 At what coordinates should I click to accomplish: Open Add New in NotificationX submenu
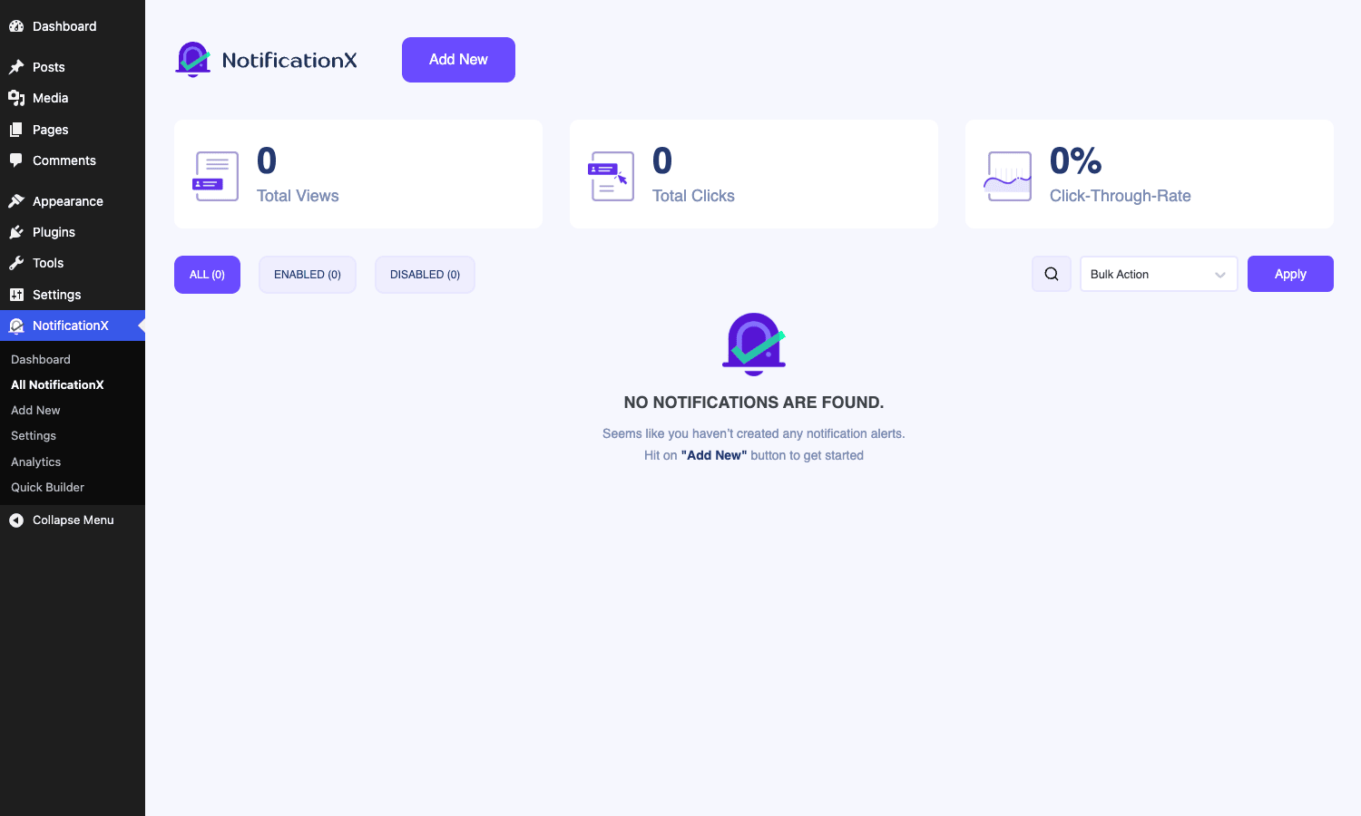[35, 411]
